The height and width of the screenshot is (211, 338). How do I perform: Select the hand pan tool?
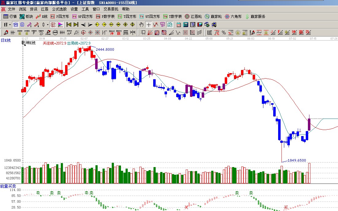coord(141,25)
